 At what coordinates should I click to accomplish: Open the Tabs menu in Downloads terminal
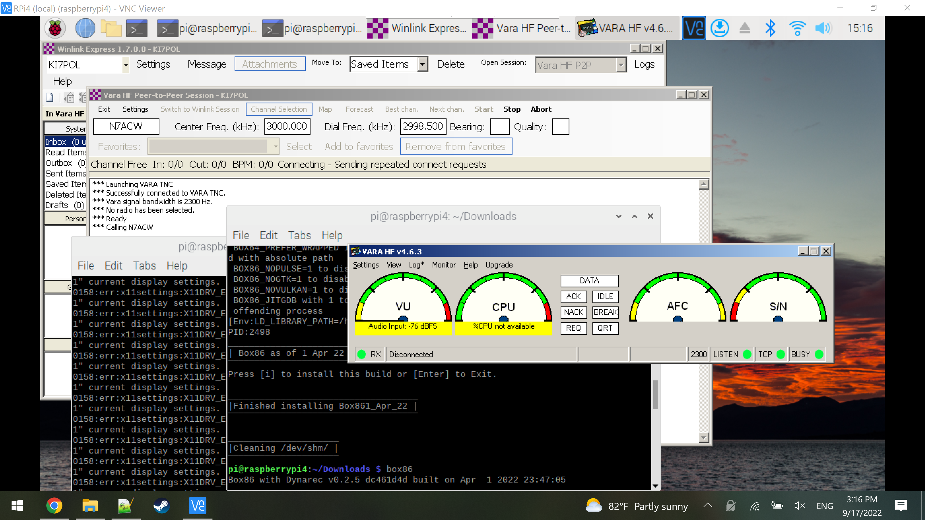coord(299,235)
